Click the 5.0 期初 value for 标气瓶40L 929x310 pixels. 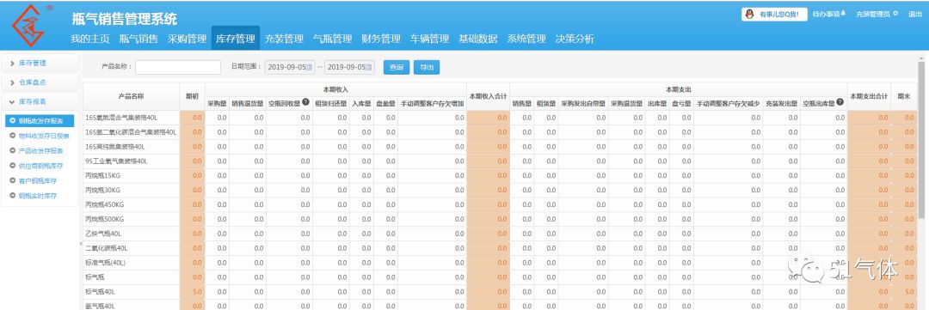(197, 292)
